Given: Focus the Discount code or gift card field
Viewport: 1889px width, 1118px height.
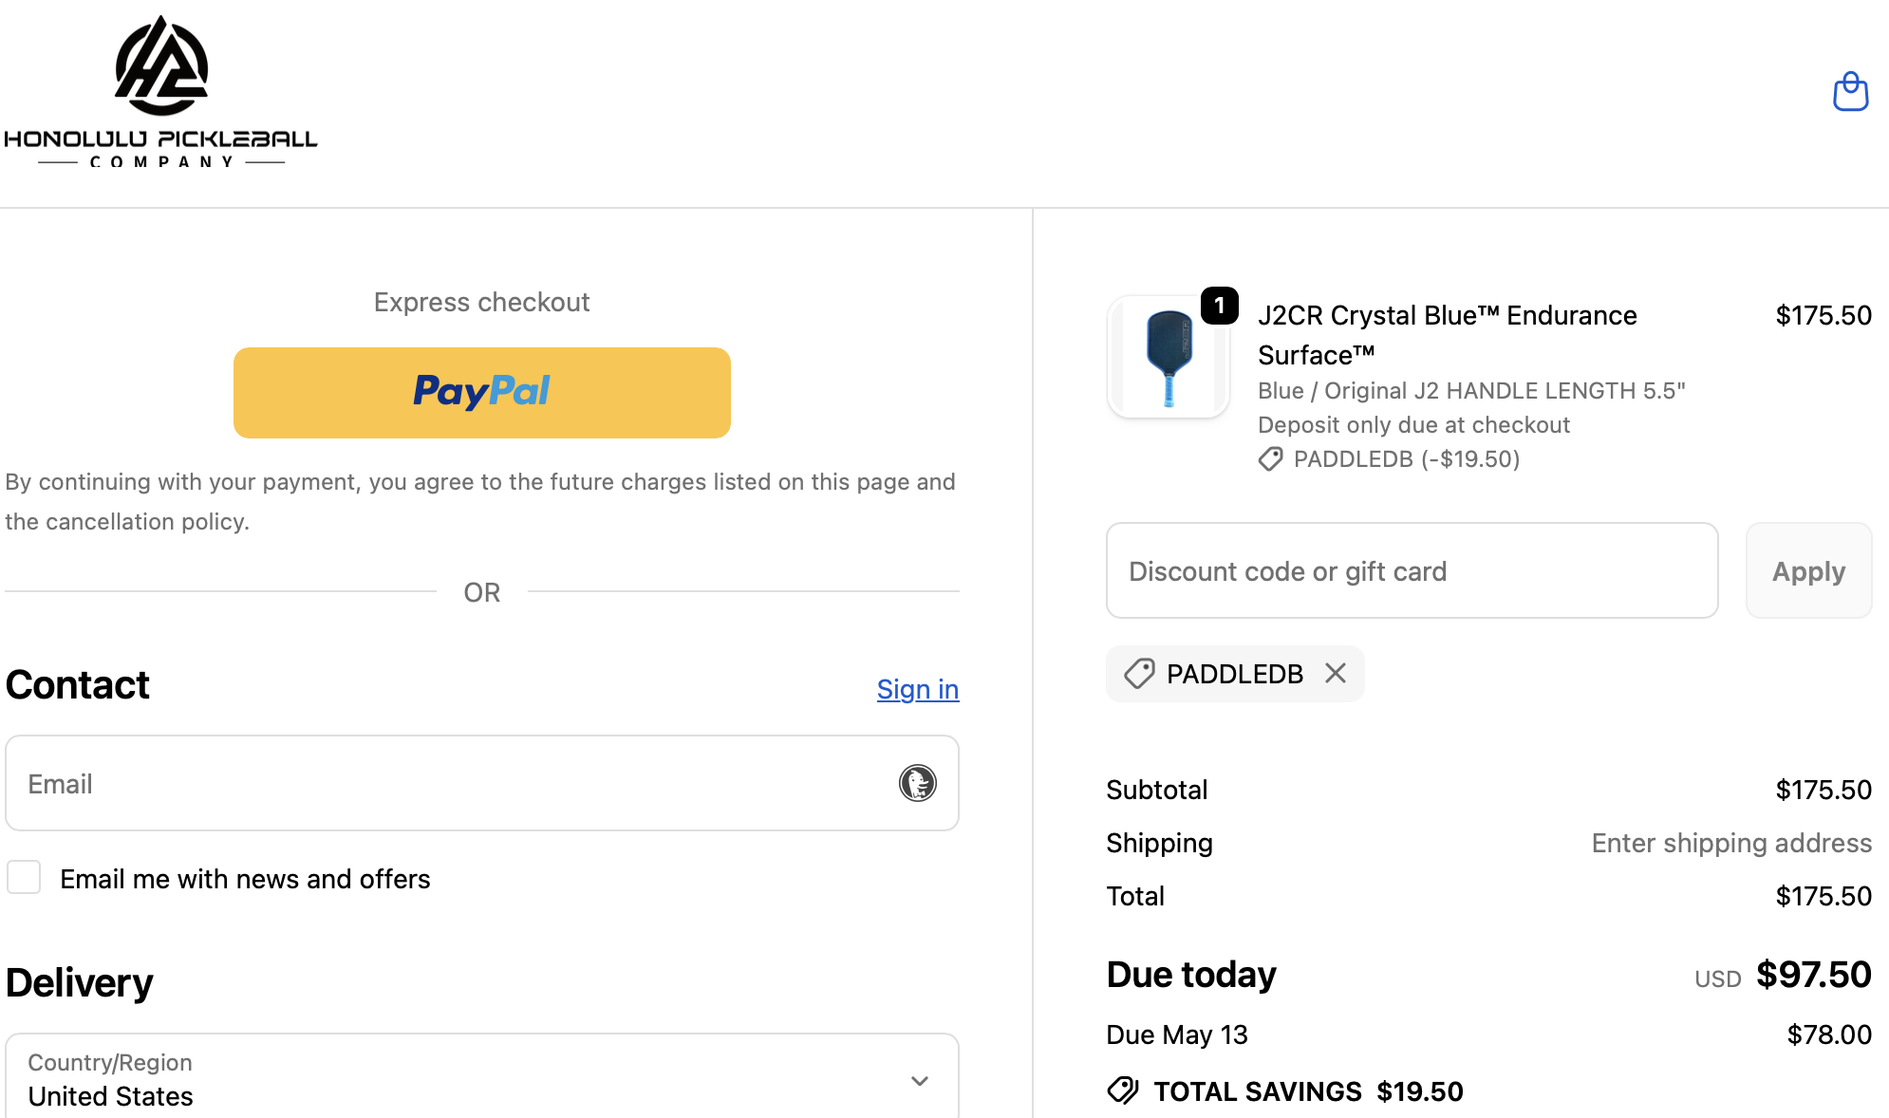Looking at the screenshot, I should click(x=1412, y=570).
